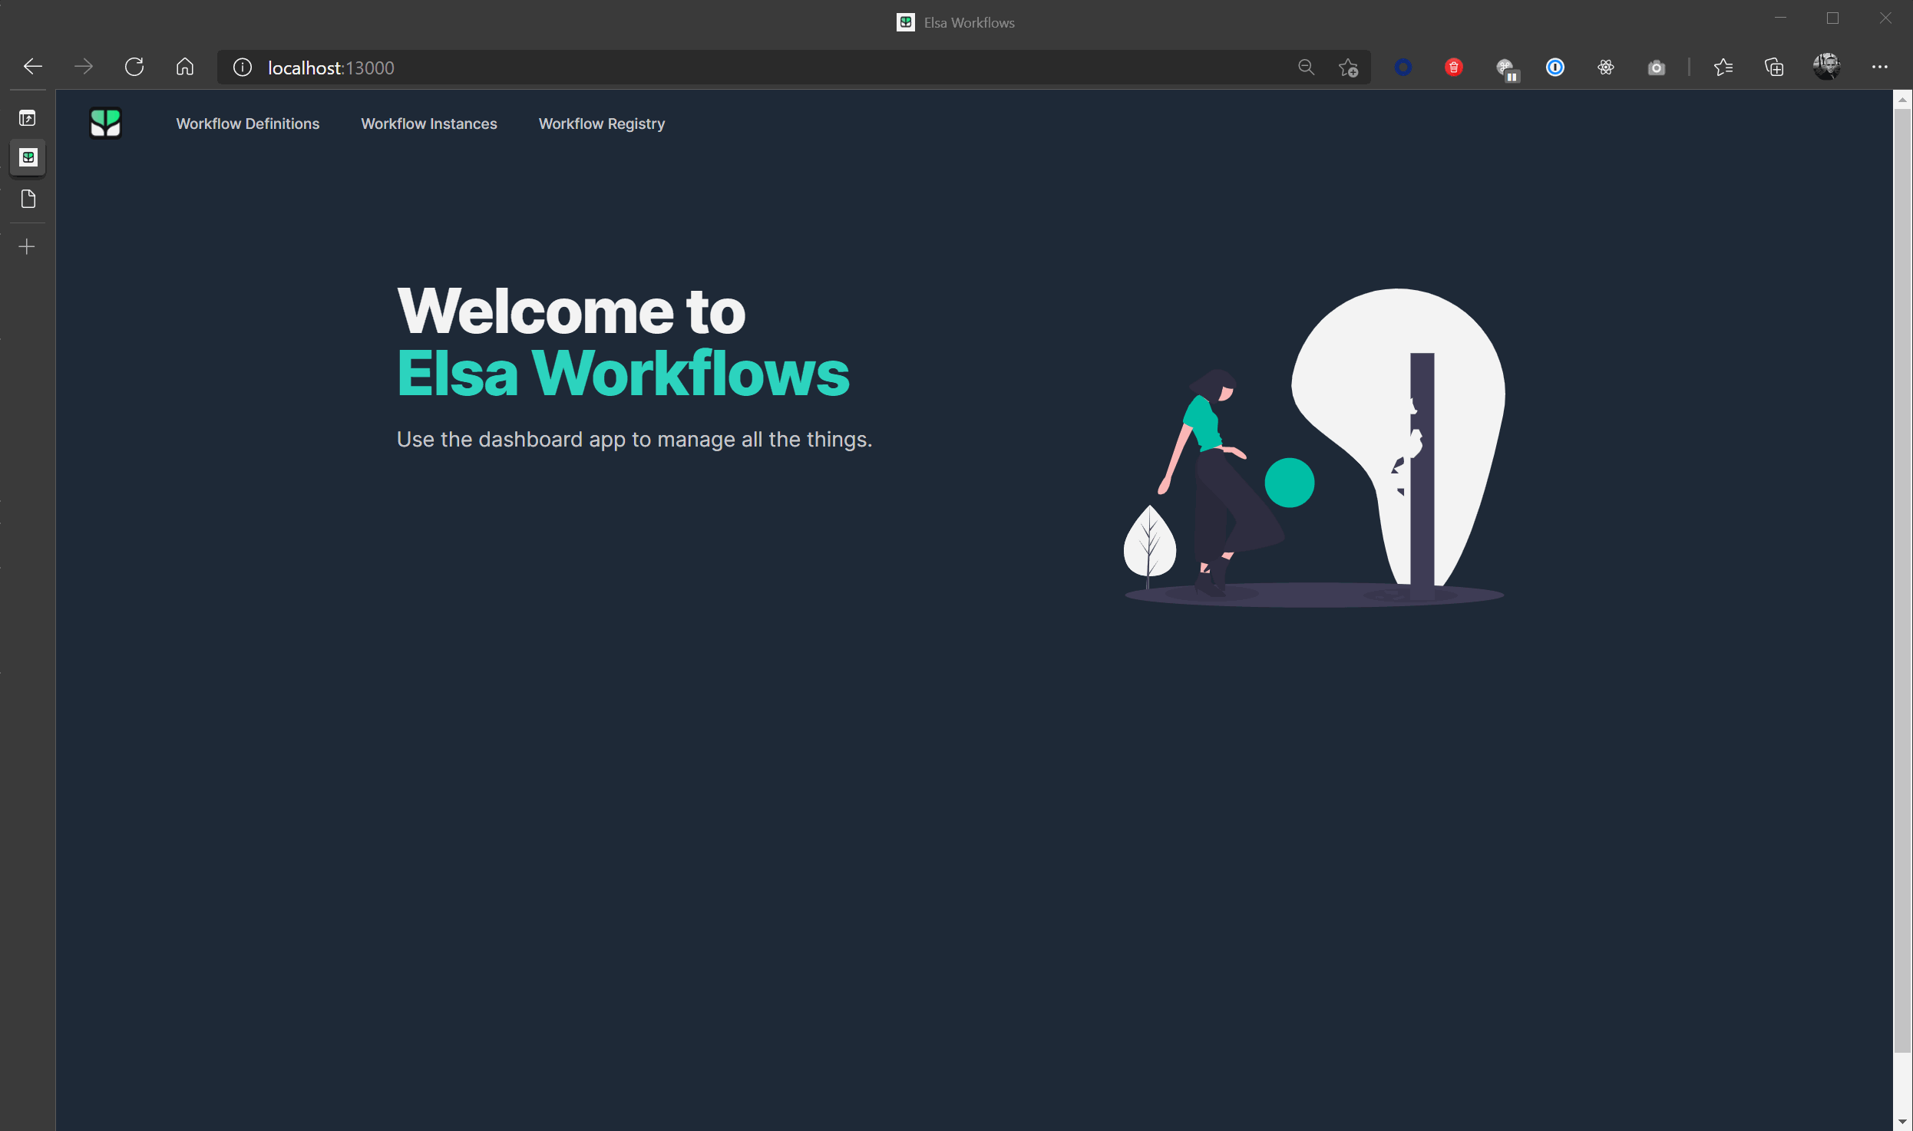This screenshot has width=1913, height=1131.
Task: Minimize the browser window
Action: pyautogui.click(x=1780, y=18)
